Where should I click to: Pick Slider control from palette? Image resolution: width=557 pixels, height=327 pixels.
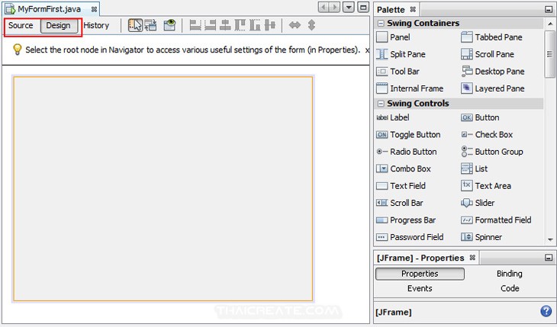pyautogui.click(x=478, y=203)
